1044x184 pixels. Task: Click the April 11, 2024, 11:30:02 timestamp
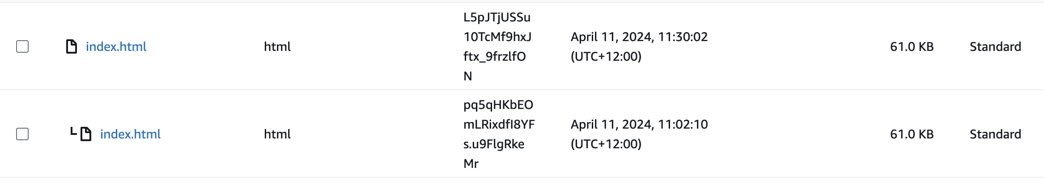(639, 37)
